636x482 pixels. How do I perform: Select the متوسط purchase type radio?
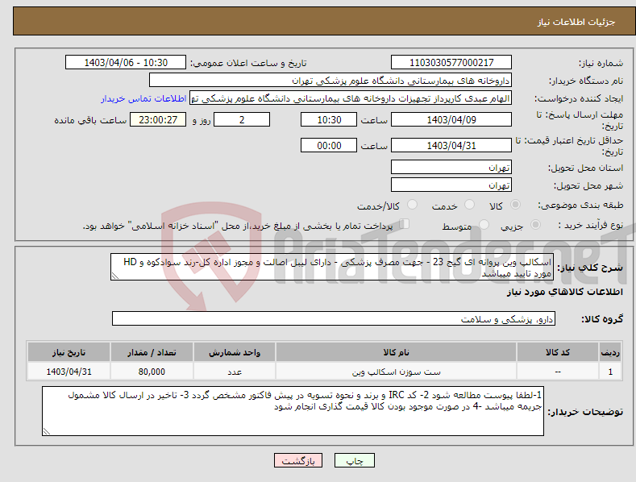tap(484, 225)
